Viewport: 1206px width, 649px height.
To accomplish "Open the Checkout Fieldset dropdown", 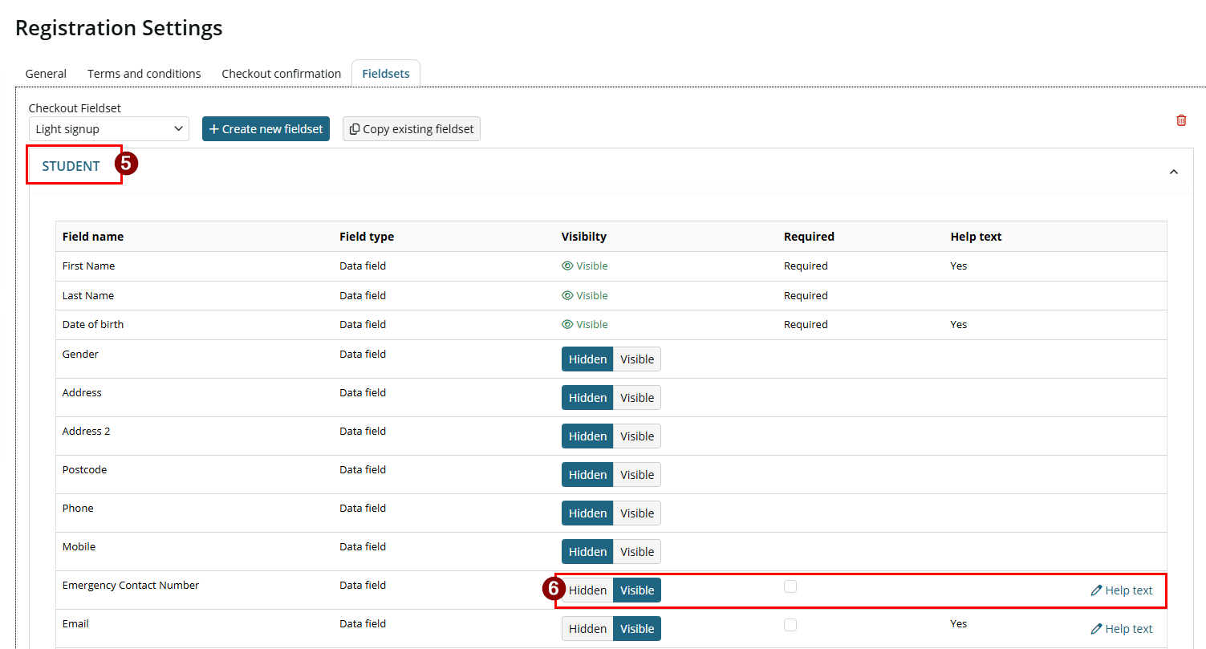I will 109,129.
